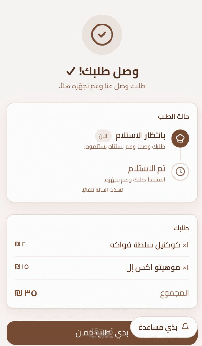Viewport: 202px width, 346px height.
Task: Tap the بدّي أطلب كمان order again button
Action: pos(102,332)
